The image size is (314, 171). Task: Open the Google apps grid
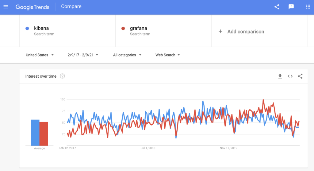pyautogui.click(x=308, y=7)
